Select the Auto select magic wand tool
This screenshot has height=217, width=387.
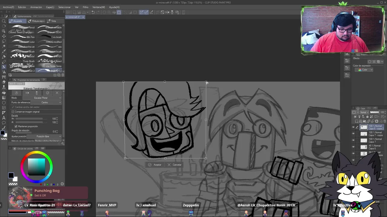coord(4,46)
